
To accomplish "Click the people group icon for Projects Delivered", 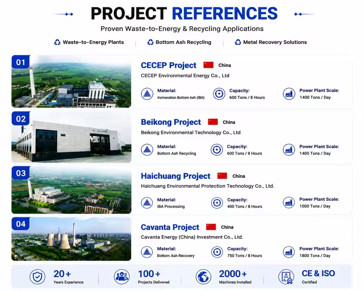I will 122,277.
